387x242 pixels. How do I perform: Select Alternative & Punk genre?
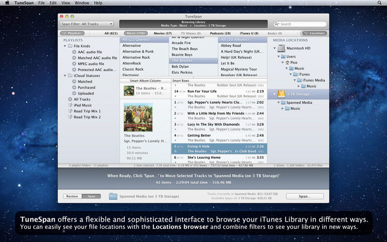[x=144, y=51]
